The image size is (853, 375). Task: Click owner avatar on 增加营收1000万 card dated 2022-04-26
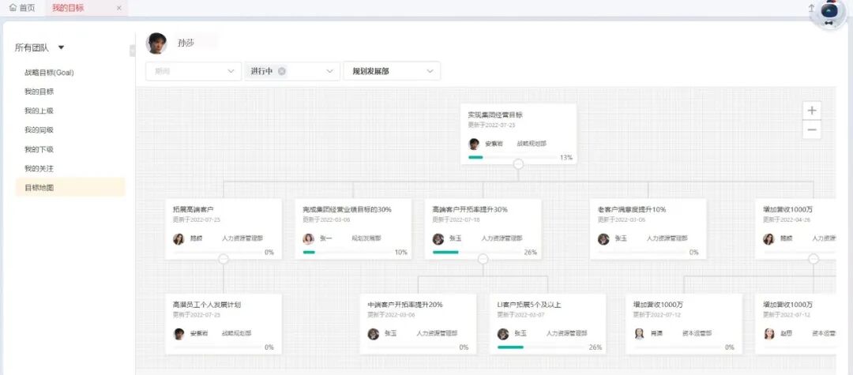[768, 239]
